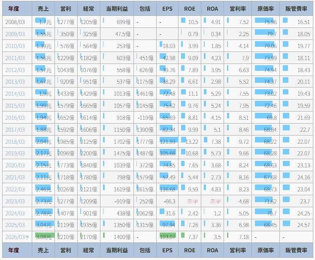The image size is (315, 260).
Task: Open the 2020/03 year link
Action: pyautogui.click(x=15, y=166)
